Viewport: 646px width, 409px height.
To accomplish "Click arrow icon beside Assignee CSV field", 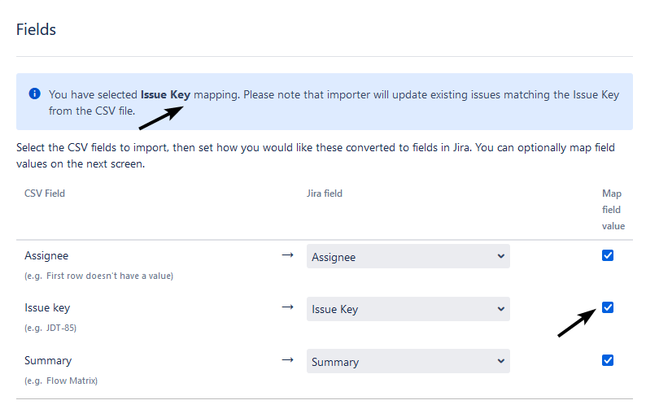I will (x=287, y=255).
